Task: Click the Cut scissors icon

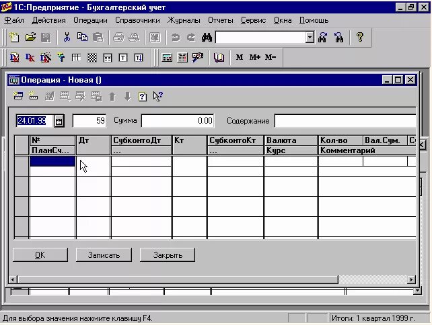Action: [67, 37]
